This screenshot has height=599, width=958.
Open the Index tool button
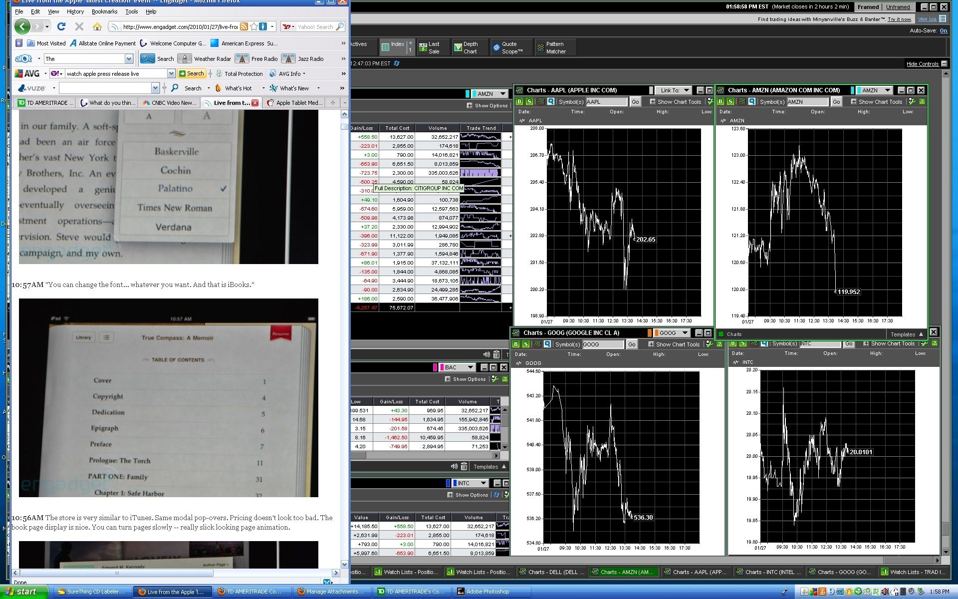point(393,47)
